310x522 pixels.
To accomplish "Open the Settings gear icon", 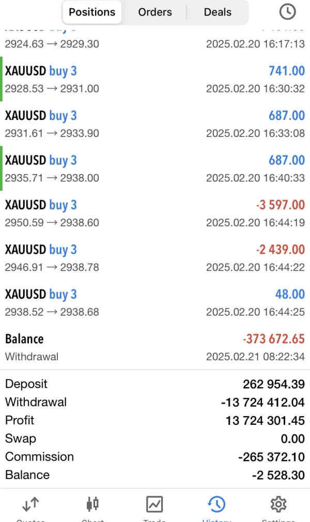I will (278, 504).
